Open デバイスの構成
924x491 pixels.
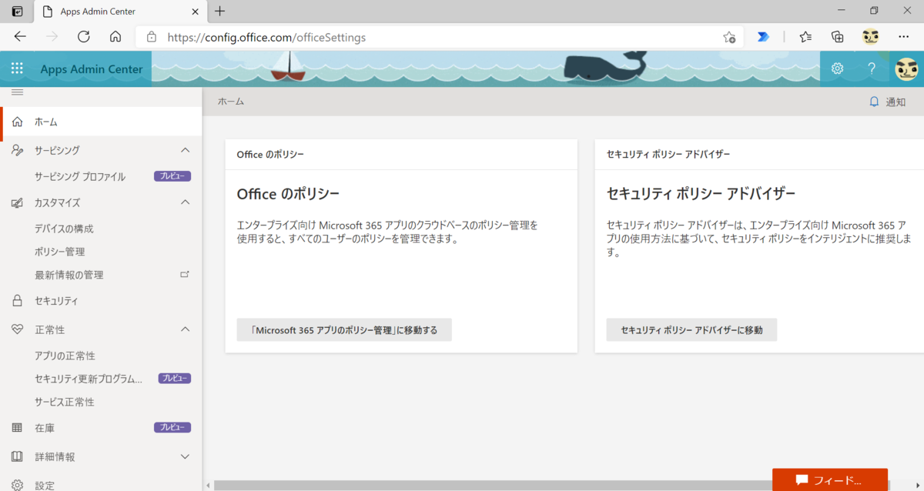[x=64, y=229]
